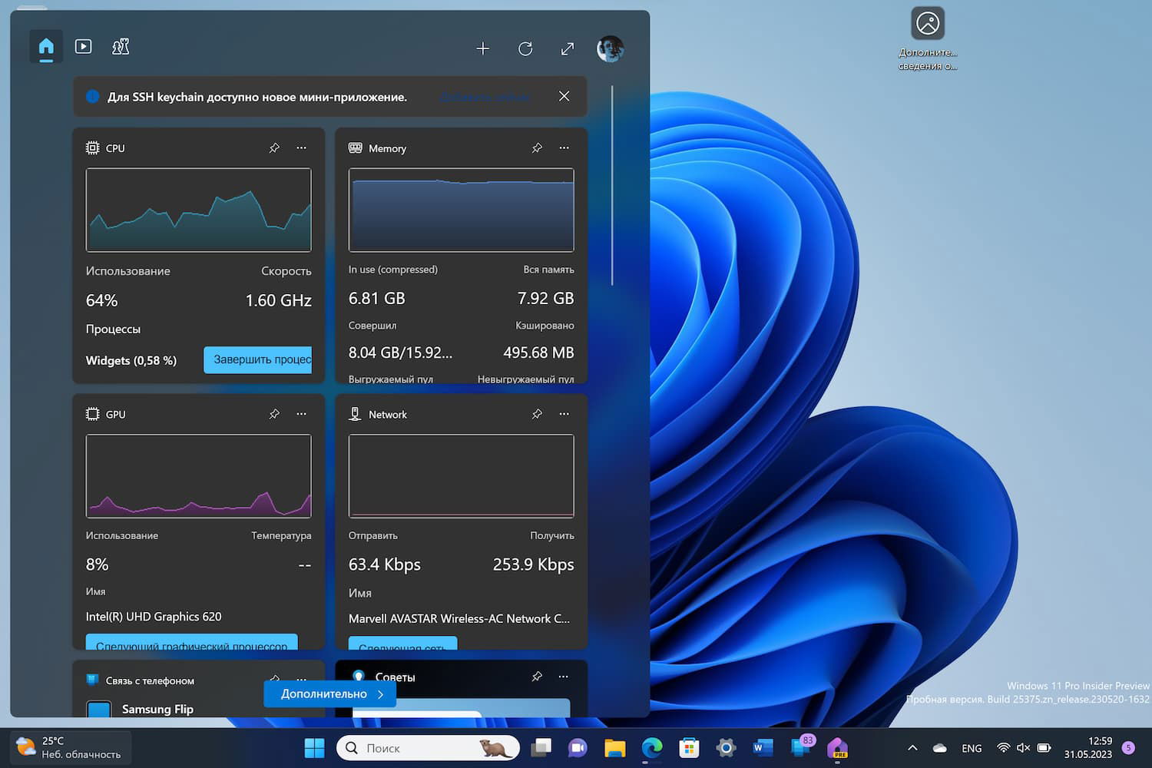Open the user profile avatar
Screen dimensions: 1152x768
[x=611, y=49]
